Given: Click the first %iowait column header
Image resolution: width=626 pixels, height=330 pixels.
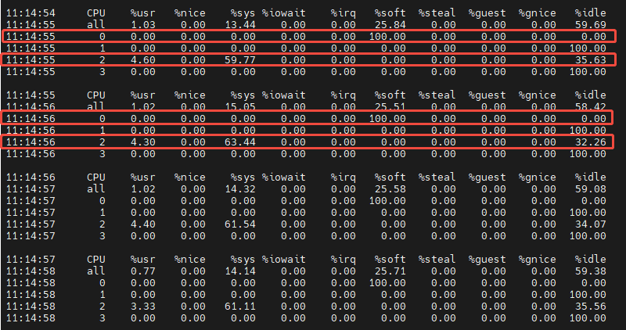Looking at the screenshot, I should pyautogui.click(x=284, y=13).
